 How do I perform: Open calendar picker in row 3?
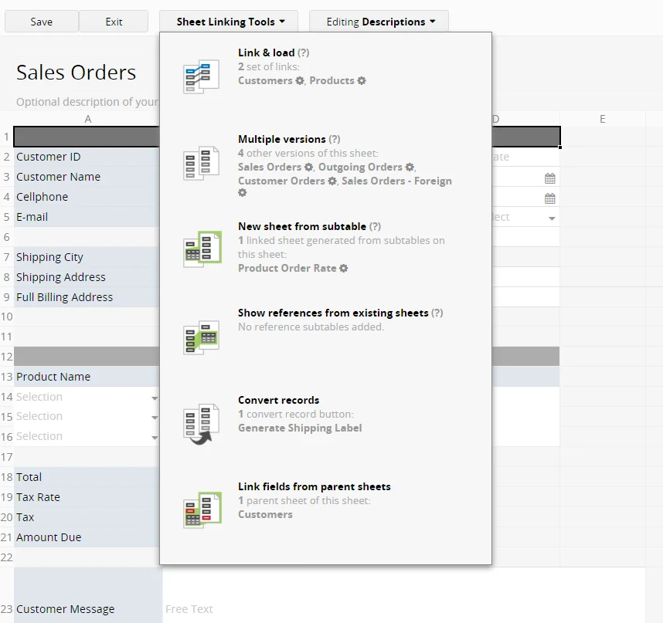coord(549,178)
